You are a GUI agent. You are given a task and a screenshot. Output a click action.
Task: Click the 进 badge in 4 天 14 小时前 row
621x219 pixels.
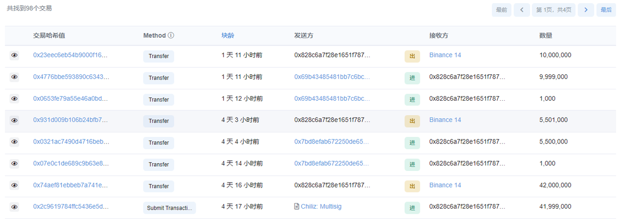tap(412, 164)
